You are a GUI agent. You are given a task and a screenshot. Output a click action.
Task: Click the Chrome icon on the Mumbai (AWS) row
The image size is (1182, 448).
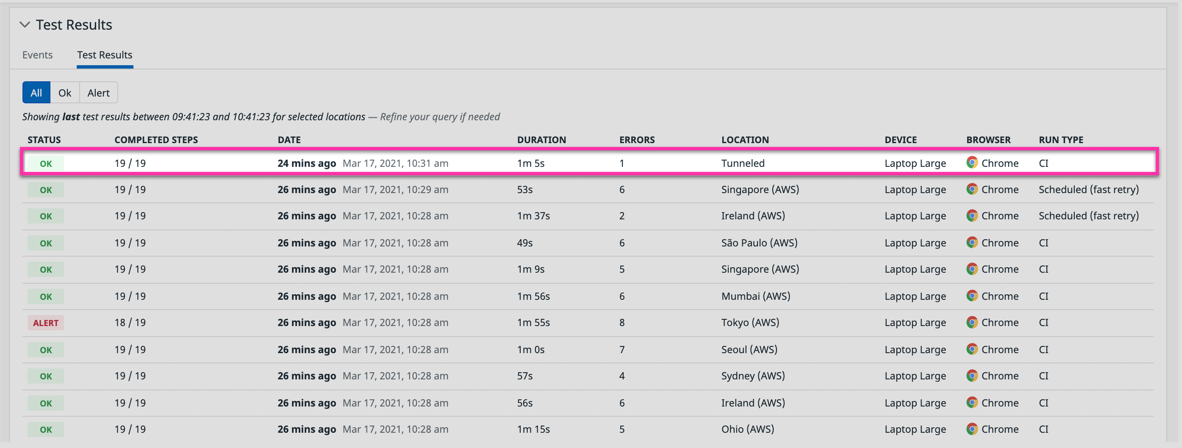click(x=972, y=296)
